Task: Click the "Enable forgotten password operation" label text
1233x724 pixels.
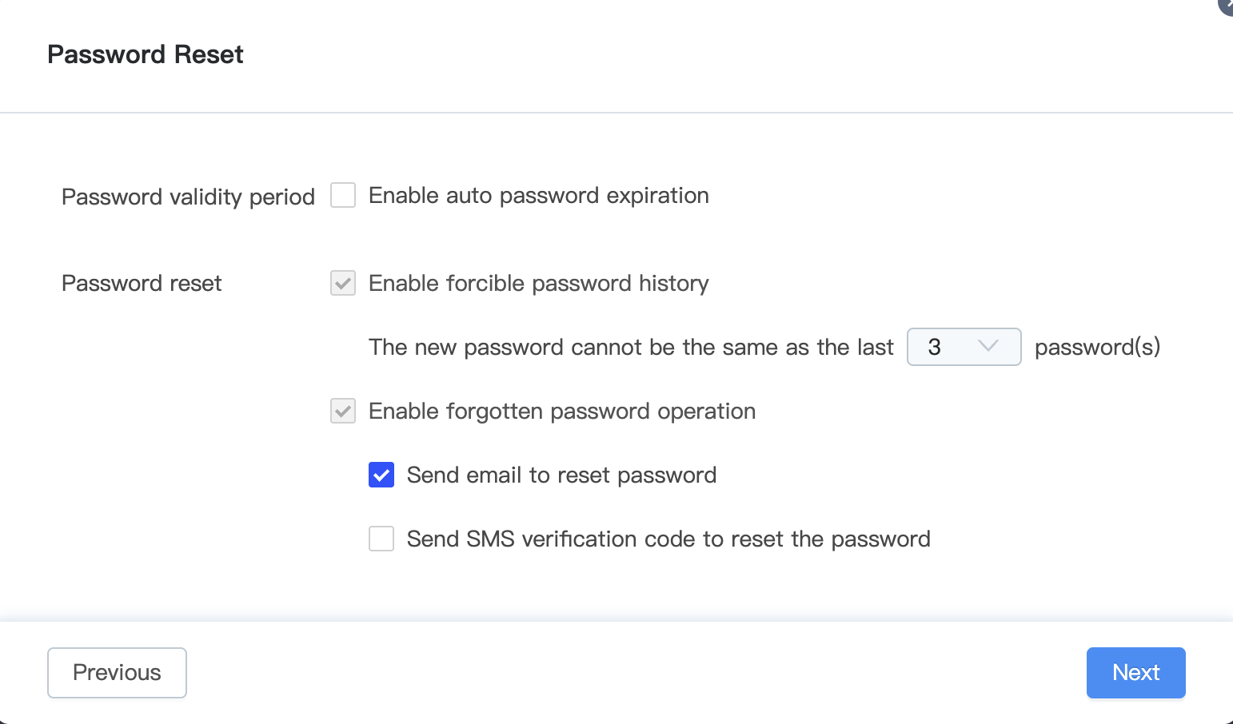Action: point(561,412)
